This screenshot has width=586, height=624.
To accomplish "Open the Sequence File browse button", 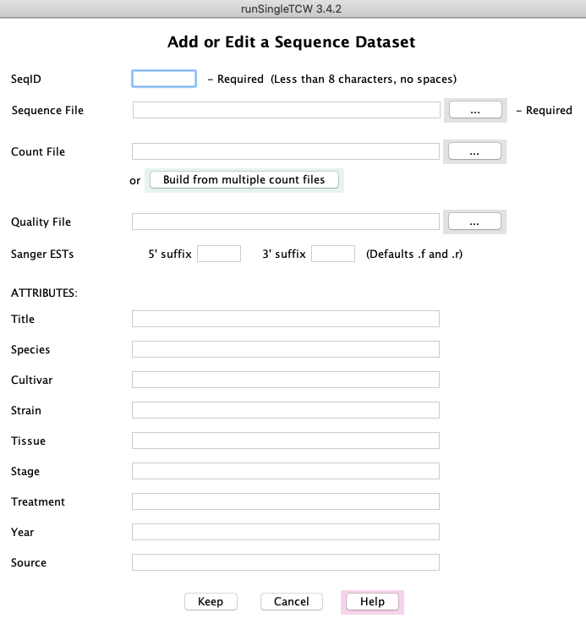I will pos(474,110).
